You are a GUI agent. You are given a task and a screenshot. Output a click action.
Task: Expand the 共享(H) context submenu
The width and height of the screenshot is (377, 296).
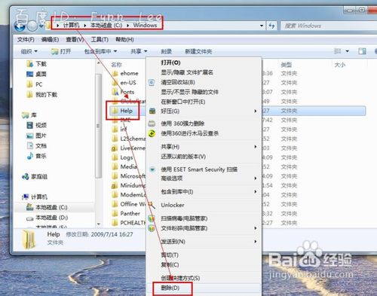204,147
